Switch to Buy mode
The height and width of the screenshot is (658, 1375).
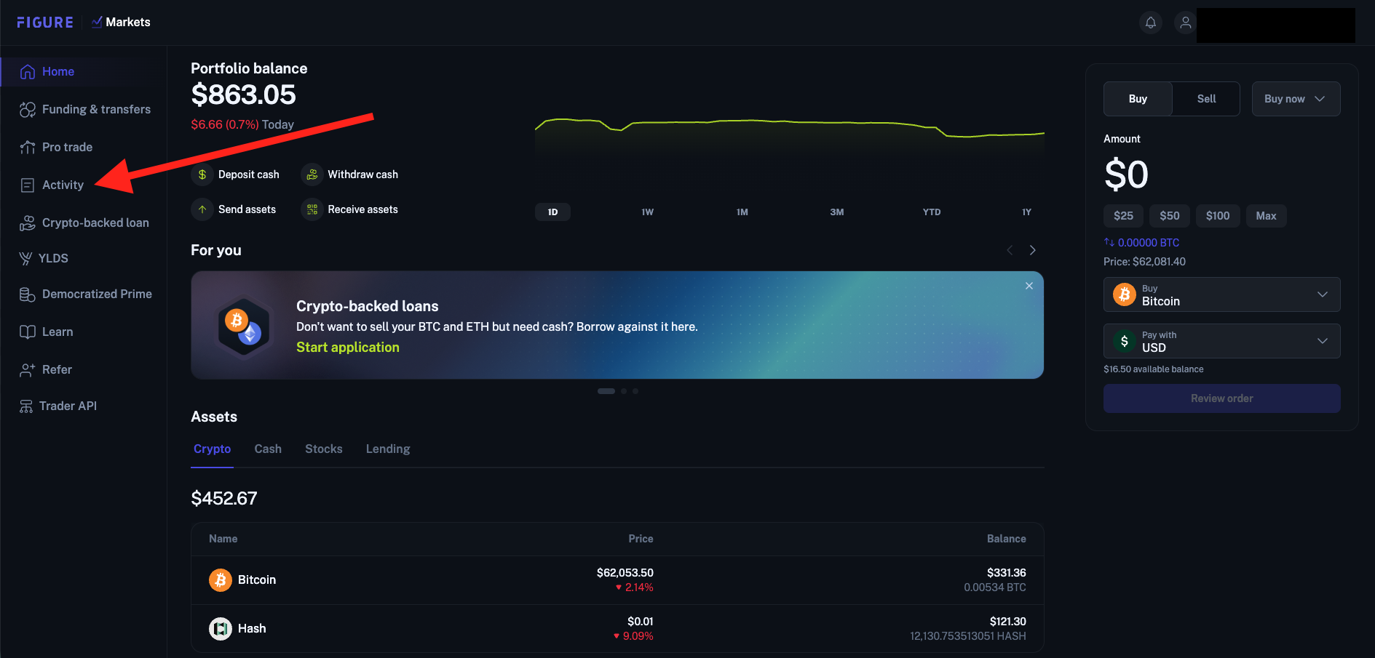[x=1138, y=99]
